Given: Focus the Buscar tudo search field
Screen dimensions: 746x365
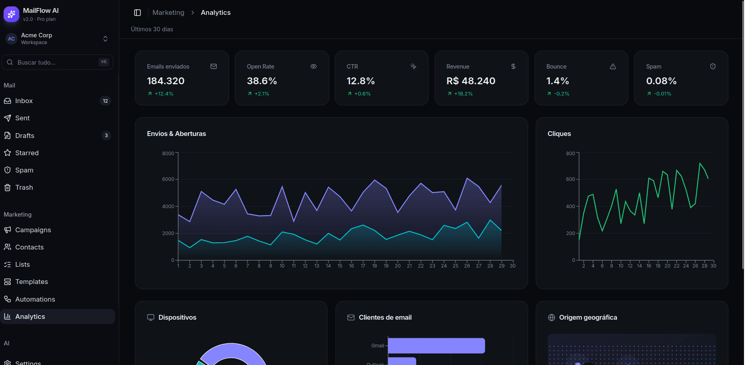Looking at the screenshot, I should (57, 62).
